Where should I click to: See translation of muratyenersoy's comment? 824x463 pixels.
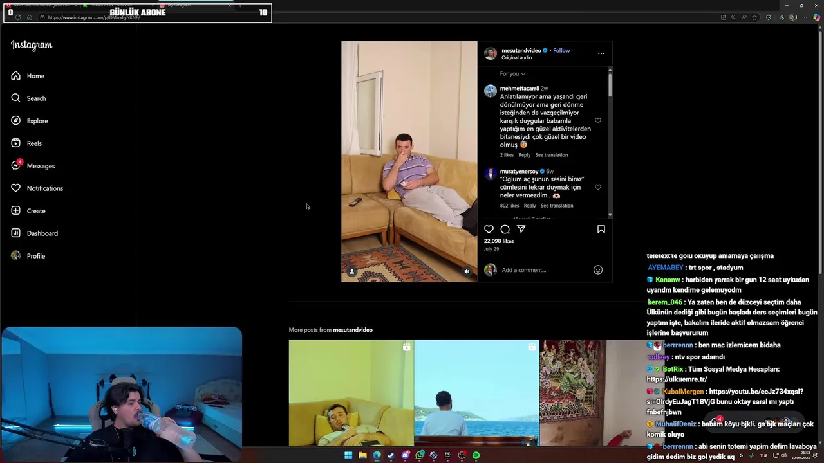coord(556,206)
